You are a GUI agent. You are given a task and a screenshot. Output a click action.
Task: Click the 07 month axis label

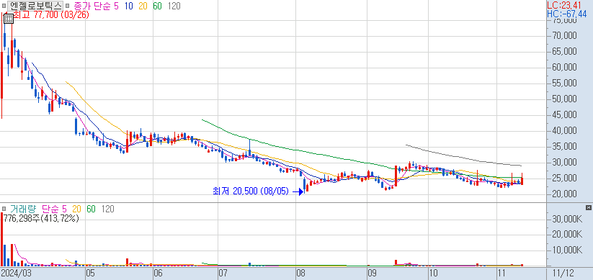pyautogui.click(x=223, y=274)
